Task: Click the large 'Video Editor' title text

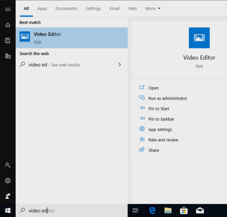Action: 199,58
